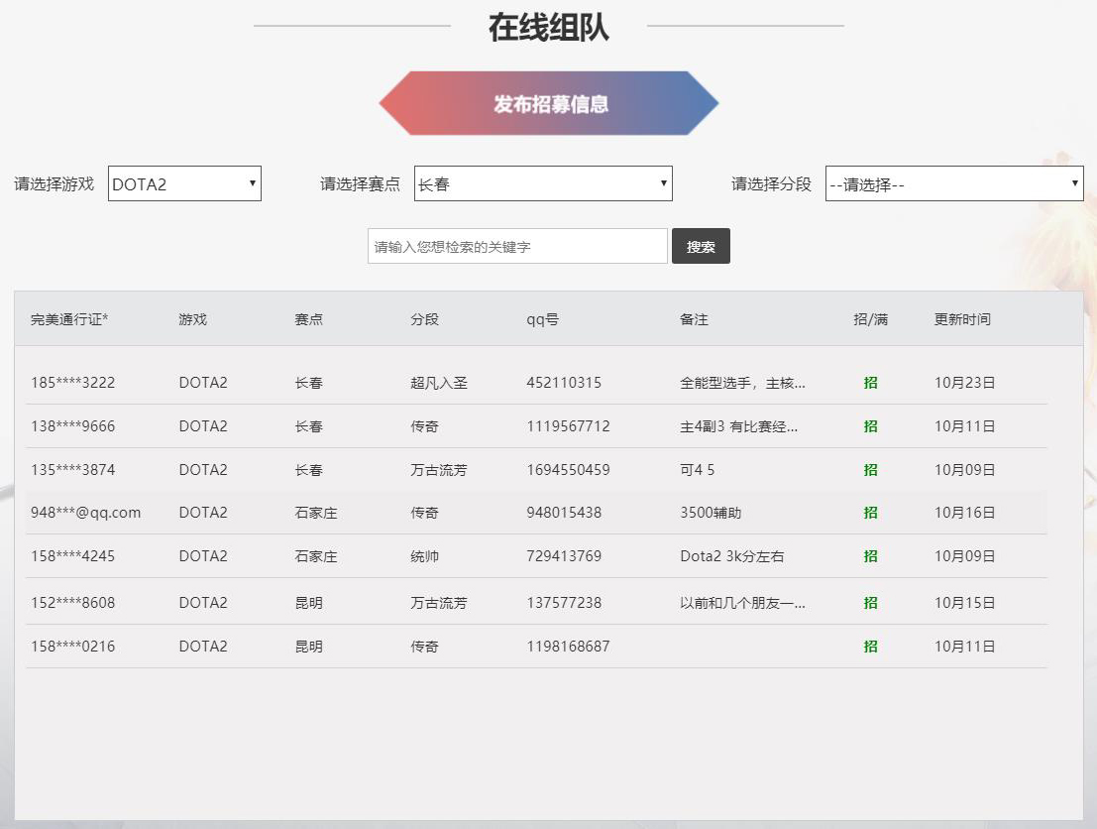
Task: Click the 在线组队 page title
Action: (x=548, y=26)
